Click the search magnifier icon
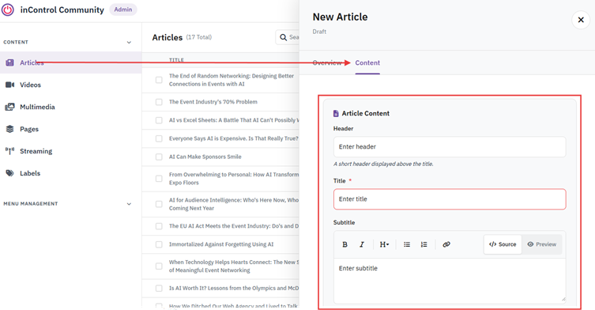The image size is (595, 310). pyautogui.click(x=283, y=37)
